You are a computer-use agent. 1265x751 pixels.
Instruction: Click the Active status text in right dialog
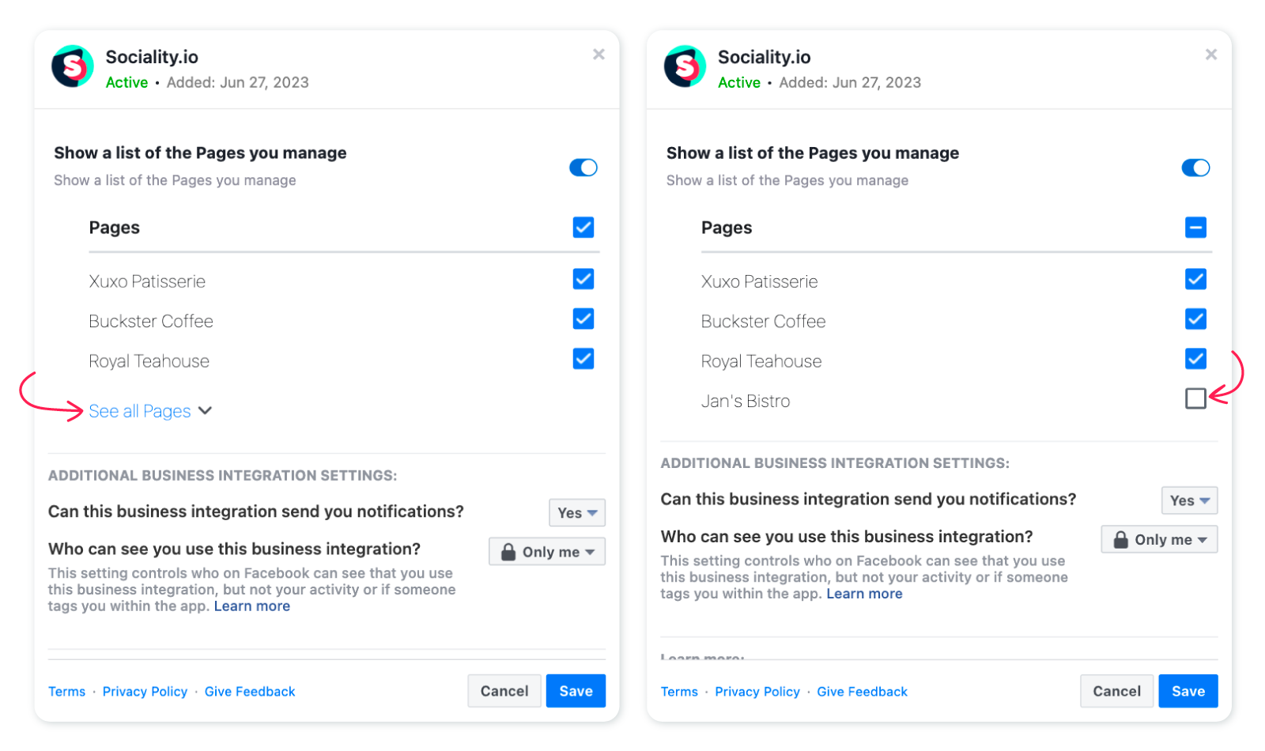[x=739, y=82]
